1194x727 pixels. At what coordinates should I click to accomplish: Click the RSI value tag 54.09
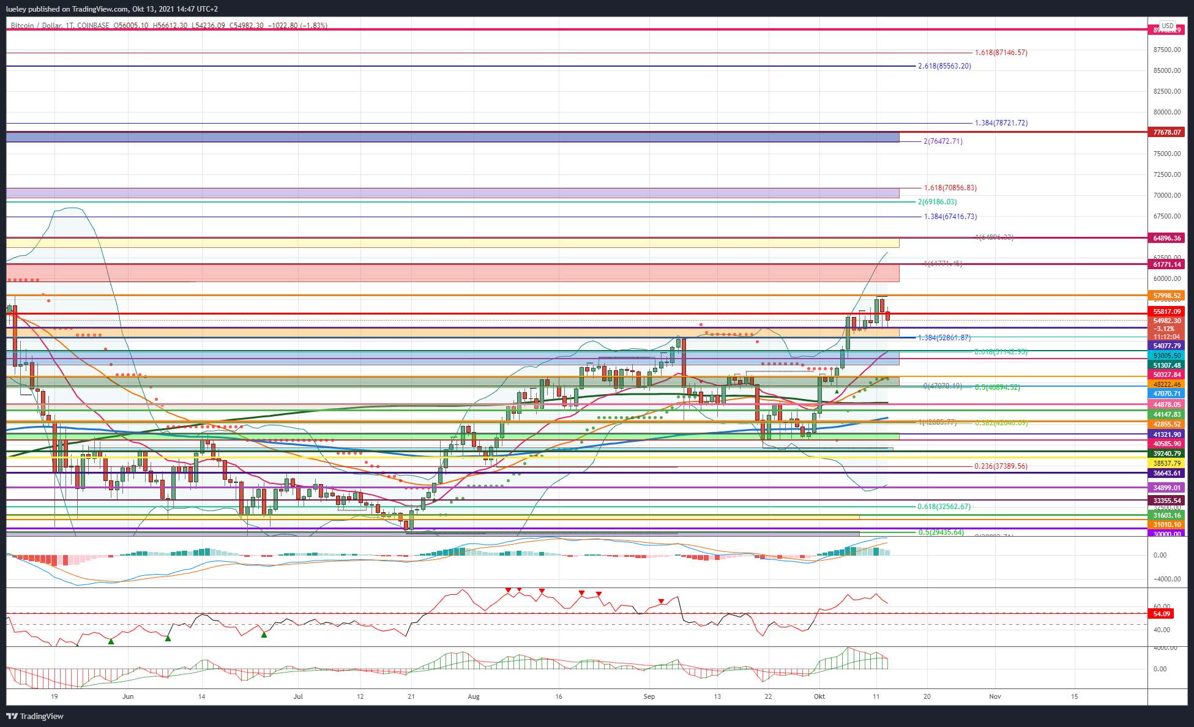[1161, 614]
